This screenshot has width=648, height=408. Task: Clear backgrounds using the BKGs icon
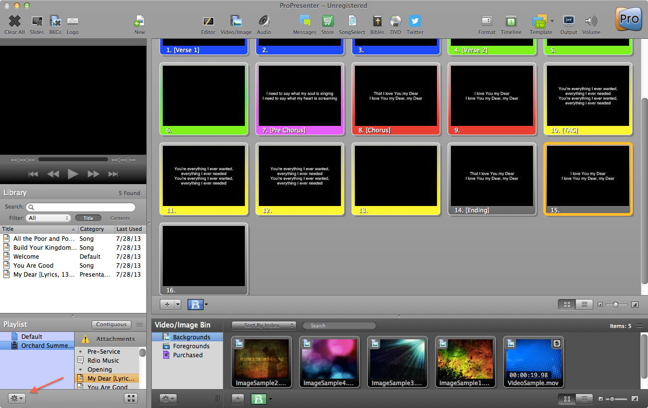tap(55, 21)
